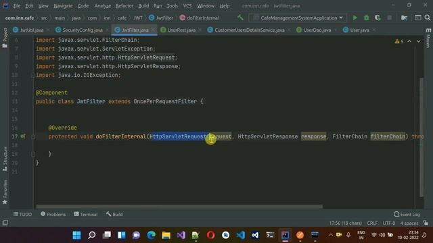The width and height of the screenshot is (433, 243).
Task: Toggle tool window quick access icon
Action: tap(5, 223)
